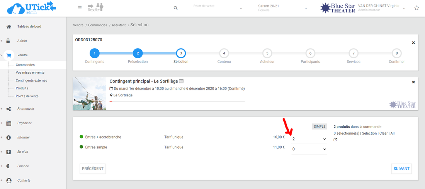Go to step 4 Contenu
This screenshot has width=425, height=189.
click(x=224, y=53)
